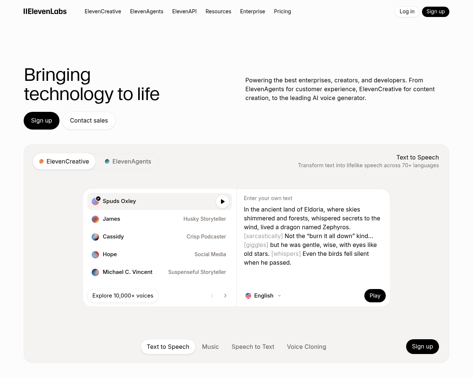
Task: Click the ElevenLabs logo
Action: 45,11
